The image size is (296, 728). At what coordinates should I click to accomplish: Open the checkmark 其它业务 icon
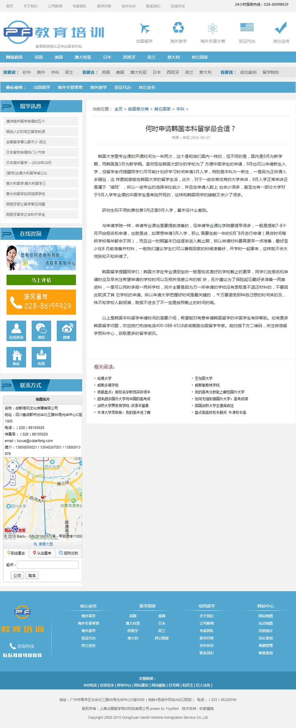[281, 28]
